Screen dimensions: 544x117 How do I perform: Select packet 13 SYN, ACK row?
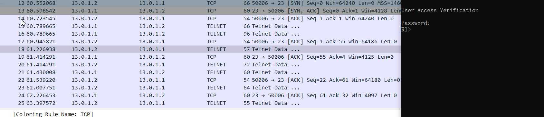pyautogui.click(x=200, y=11)
